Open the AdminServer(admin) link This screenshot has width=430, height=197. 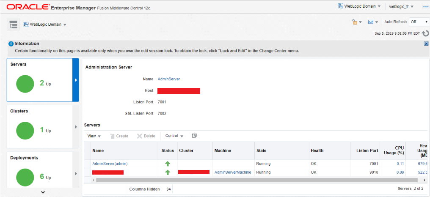pyautogui.click(x=110, y=164)
